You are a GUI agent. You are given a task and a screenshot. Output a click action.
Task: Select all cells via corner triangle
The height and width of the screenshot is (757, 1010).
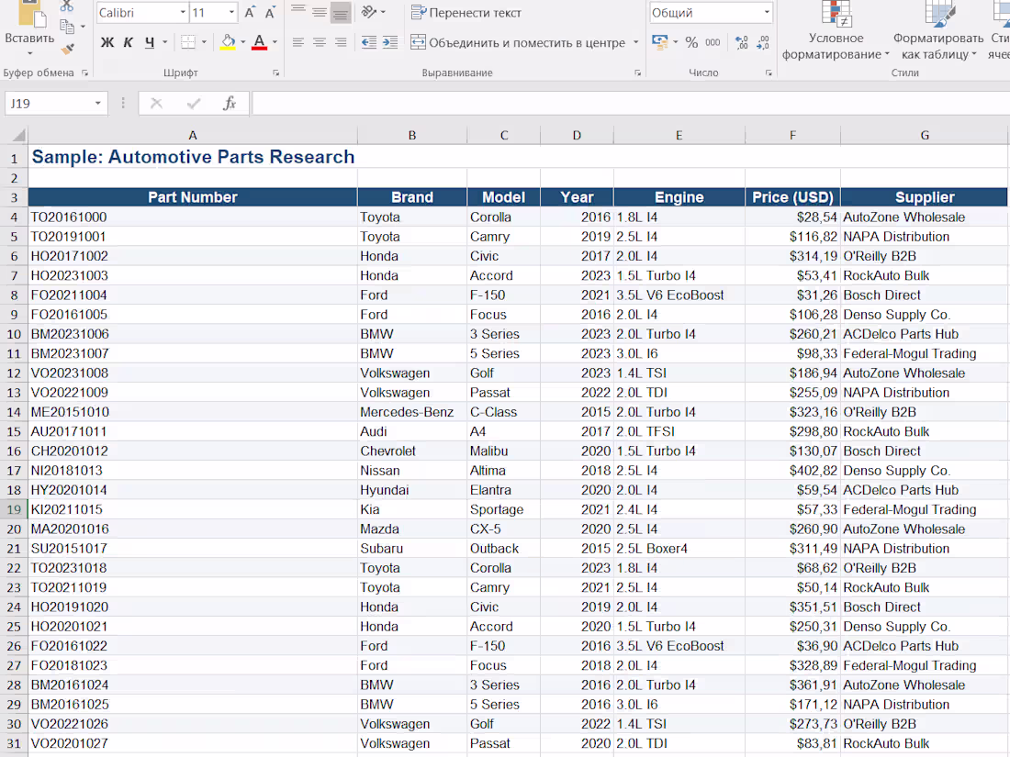coord(18,135)
